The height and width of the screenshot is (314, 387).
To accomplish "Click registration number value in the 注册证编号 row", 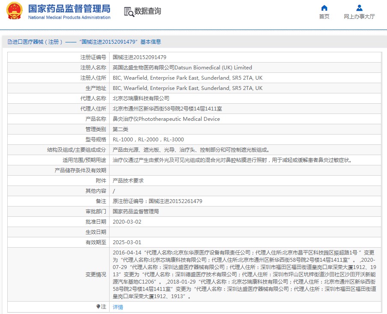I will (x=139, y=57).
